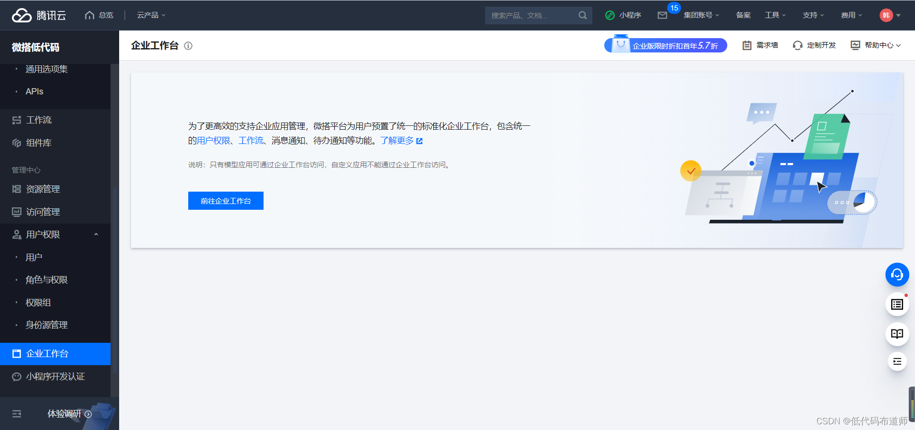This screenshot has width=915, height=430.
Task: Click 帮助中心 monitor icon
Action: point(855,45)
